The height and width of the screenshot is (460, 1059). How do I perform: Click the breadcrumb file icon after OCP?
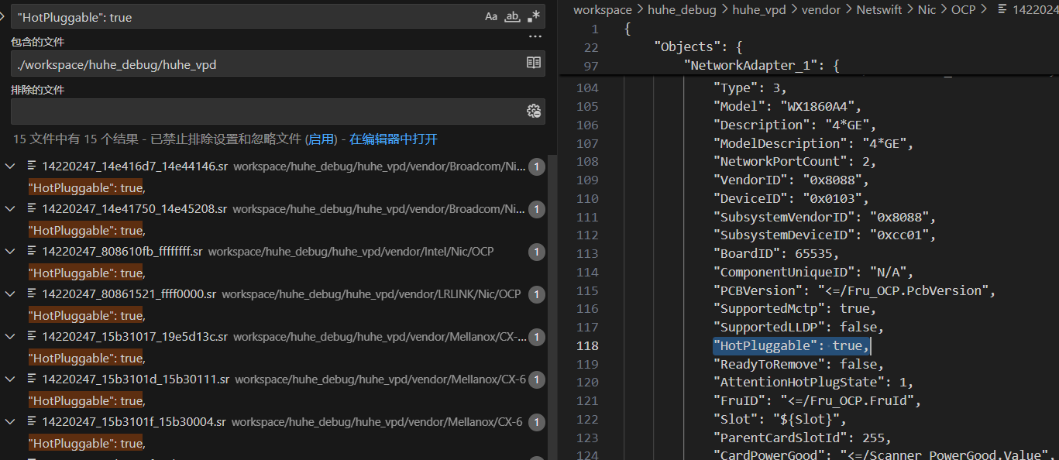pyautogui.click(x=1002, y=9)
